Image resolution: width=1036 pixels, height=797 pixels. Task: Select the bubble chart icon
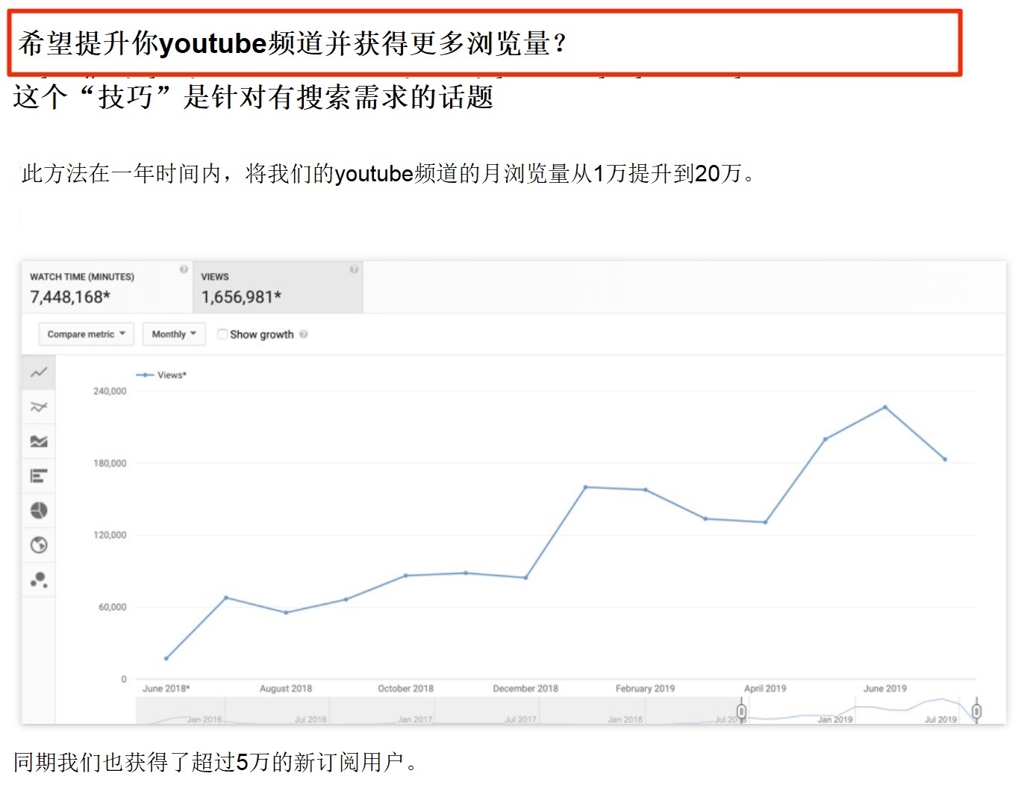pyautogui.click(x=39, y=579)
